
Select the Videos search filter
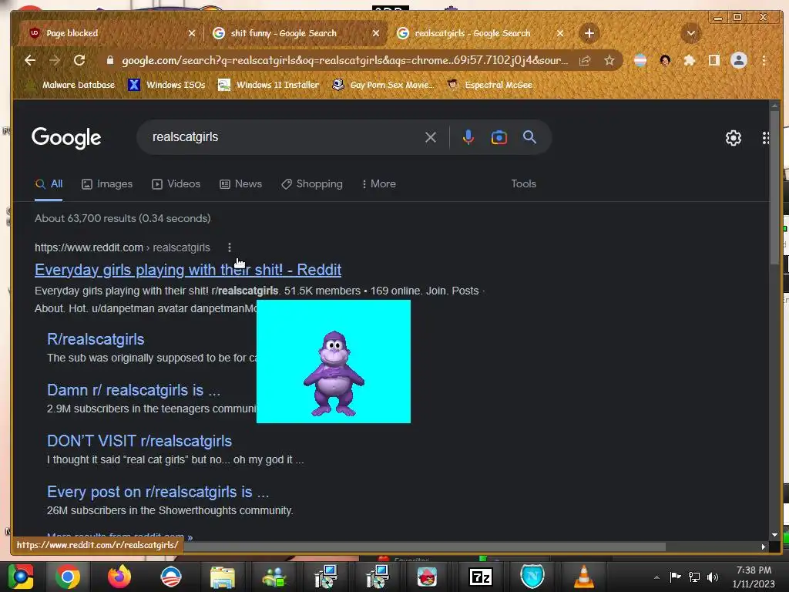(x=176, y=183)
